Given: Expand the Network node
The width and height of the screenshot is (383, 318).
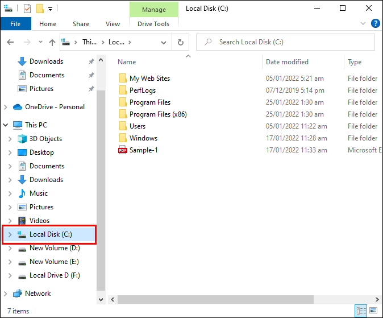Looking at the screenshot, I should point(5,294).
